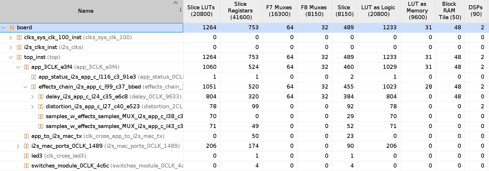Sort by the Block RAM Tile column header
This screenshot has height=171, width=489.
pyautogui.click(x=450, y=11)
